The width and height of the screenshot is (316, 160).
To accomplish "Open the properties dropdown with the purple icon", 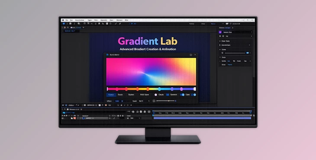I will [x=235, y=32].
